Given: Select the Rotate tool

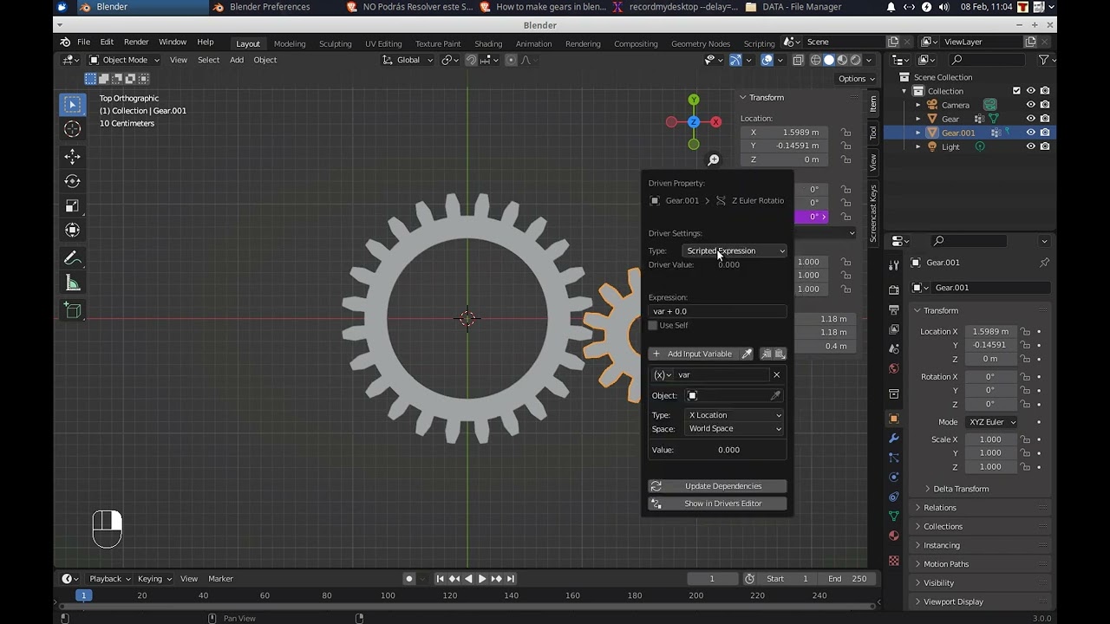Looking at the screenshot, I should pyautogui.click(x=73, y=181).
